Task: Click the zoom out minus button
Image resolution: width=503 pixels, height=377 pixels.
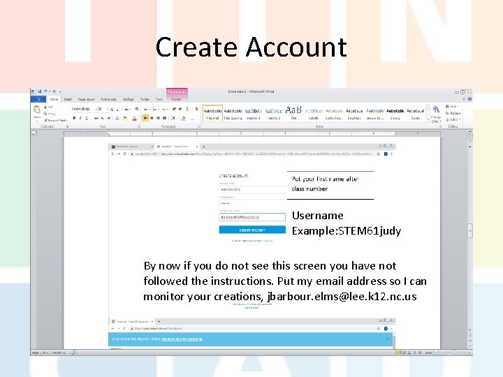Action: pyautogui.click(x=436, y=353)
